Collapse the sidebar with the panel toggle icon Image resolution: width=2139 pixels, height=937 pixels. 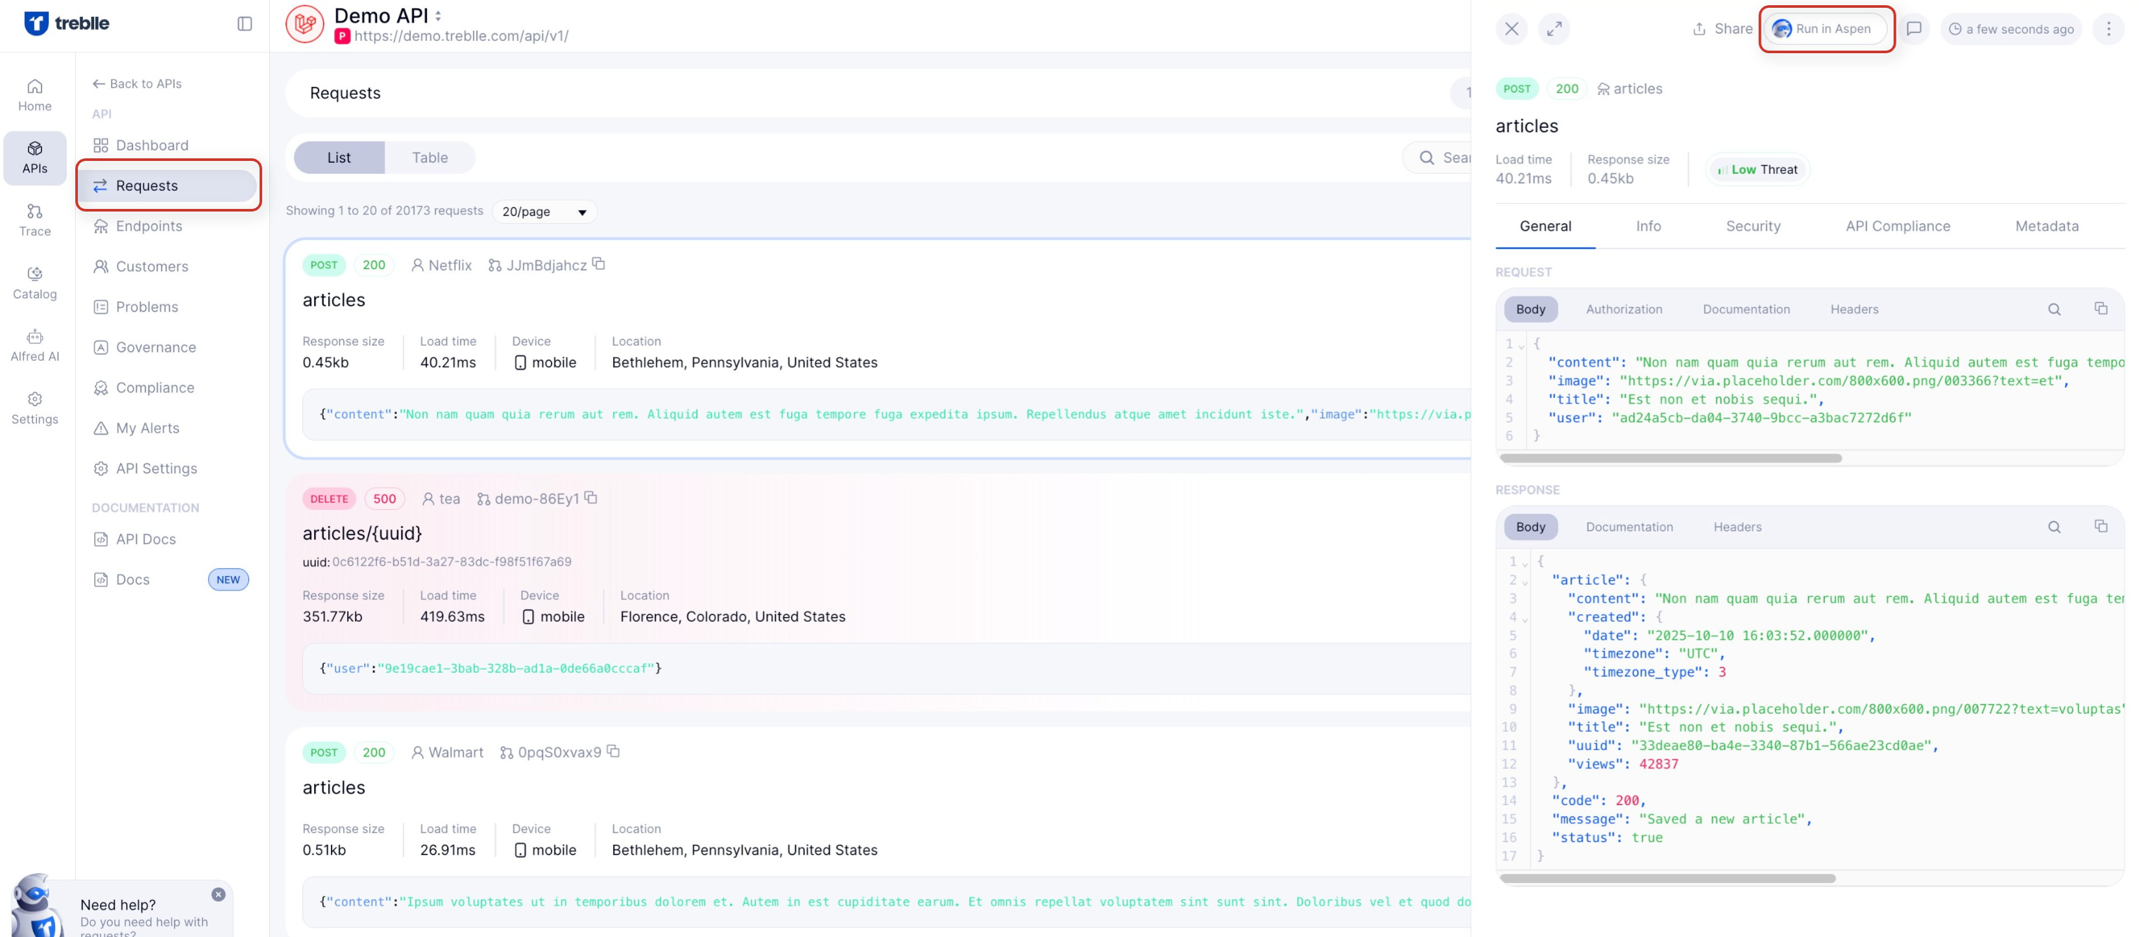click(244, 23)
